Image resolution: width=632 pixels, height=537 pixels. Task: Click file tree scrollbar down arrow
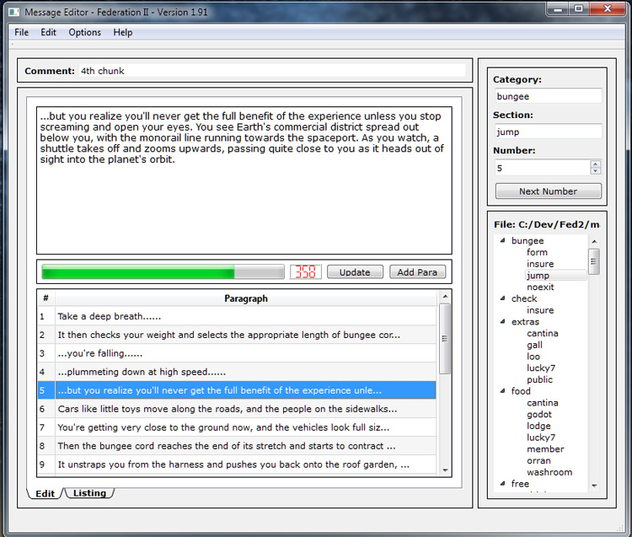click(594, 486)
